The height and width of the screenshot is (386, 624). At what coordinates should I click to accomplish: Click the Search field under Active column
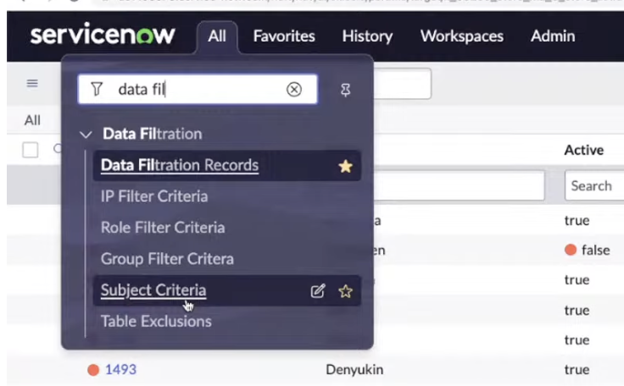click(594, 185)
